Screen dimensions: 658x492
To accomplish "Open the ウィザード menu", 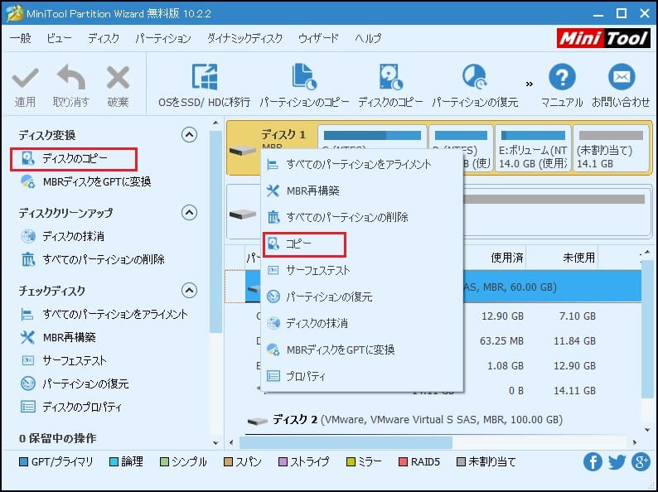I will point(318,39).
